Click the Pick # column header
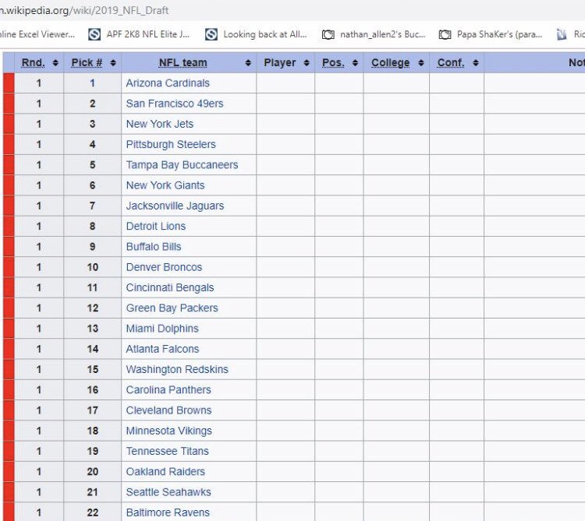 (93, 63)
